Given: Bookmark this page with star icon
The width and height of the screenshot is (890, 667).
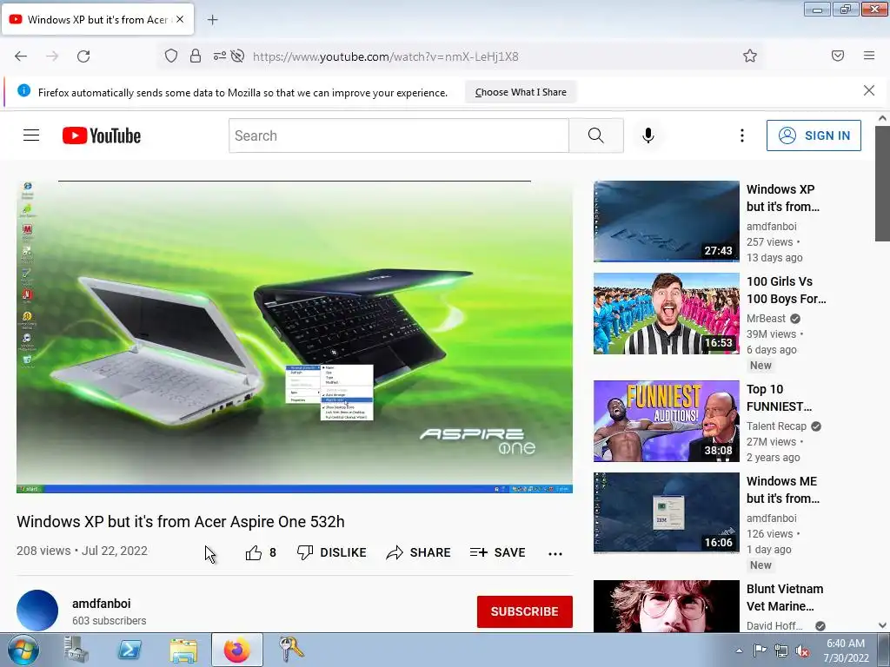Looking at the screenshot, I should (750, 56).
